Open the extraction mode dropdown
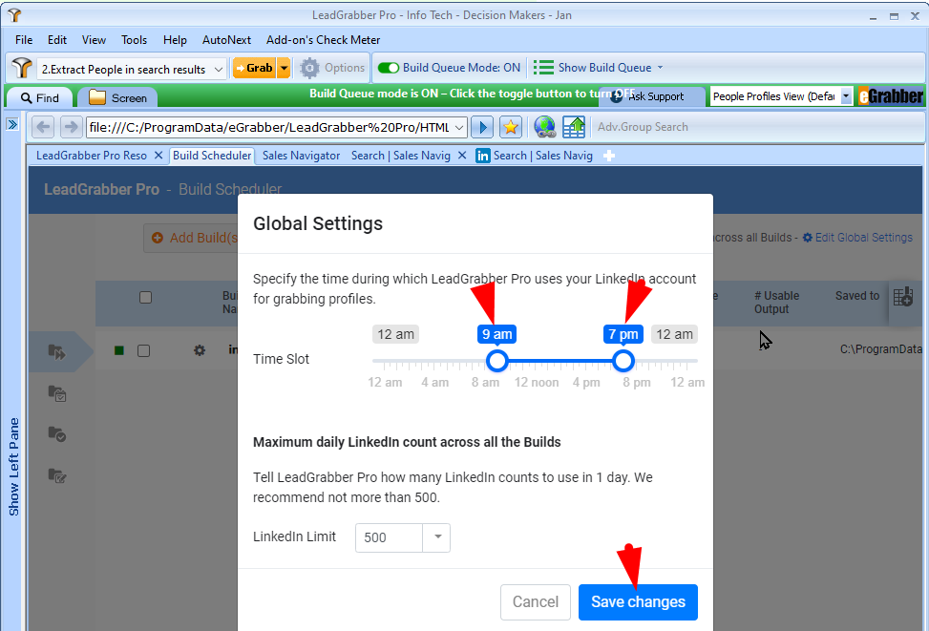929x631 pixels. (218, 70)
